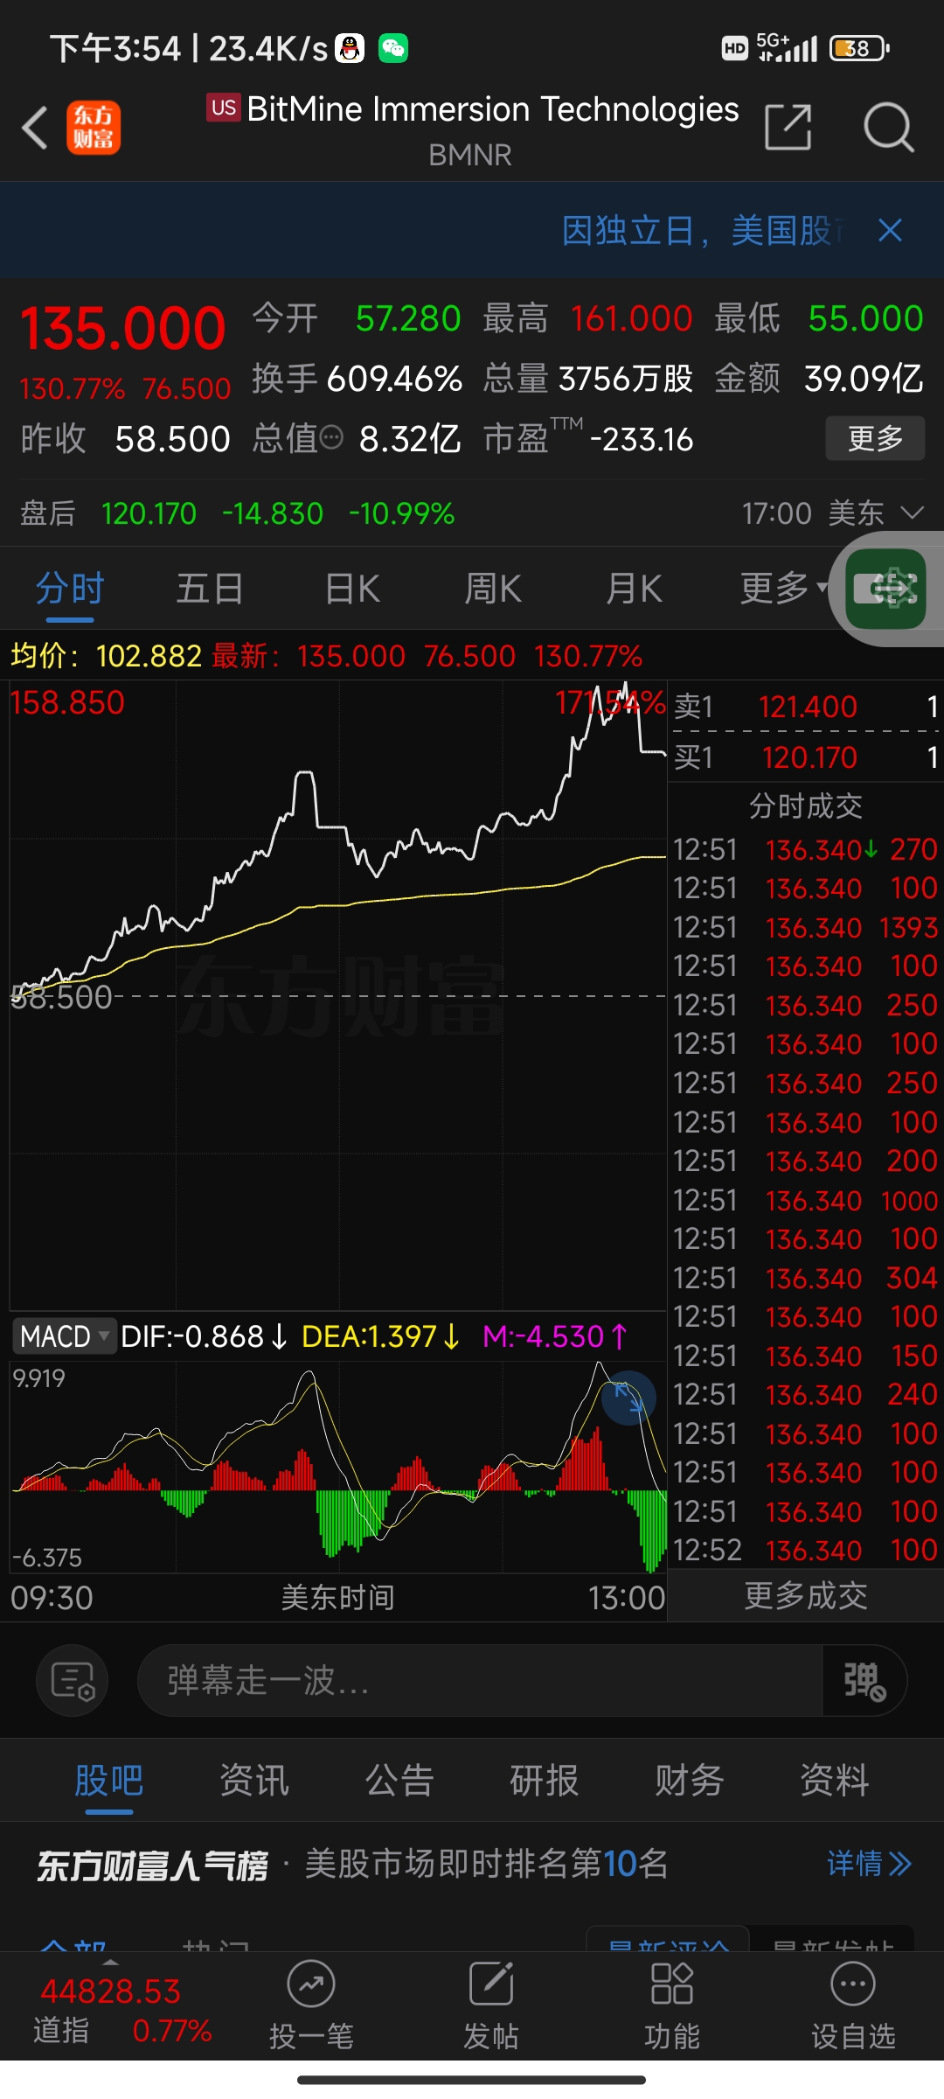Tap the 更多 quote details button
This screenshot has width=944, height=2099.
[x=875, y=438]
